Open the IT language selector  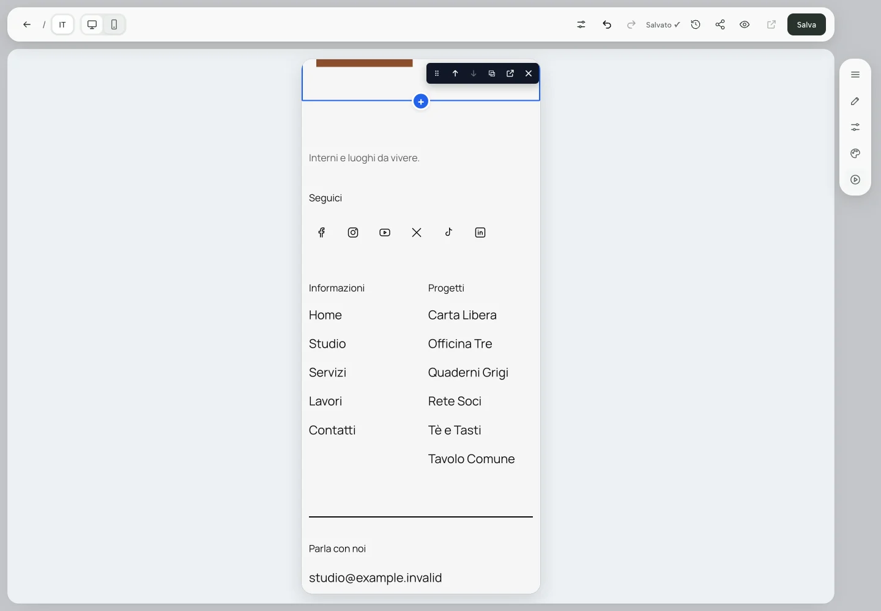pos(62,24)
